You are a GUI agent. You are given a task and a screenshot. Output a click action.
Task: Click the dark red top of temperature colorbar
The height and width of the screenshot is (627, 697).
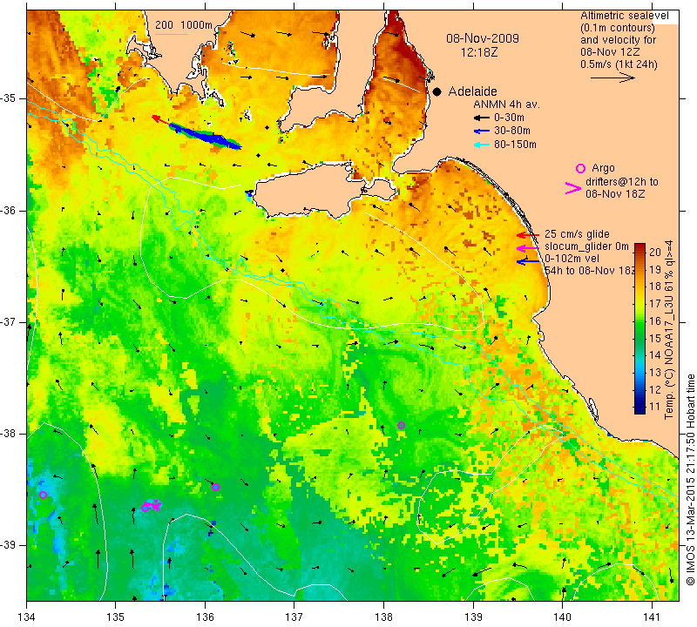pos(639,247)
